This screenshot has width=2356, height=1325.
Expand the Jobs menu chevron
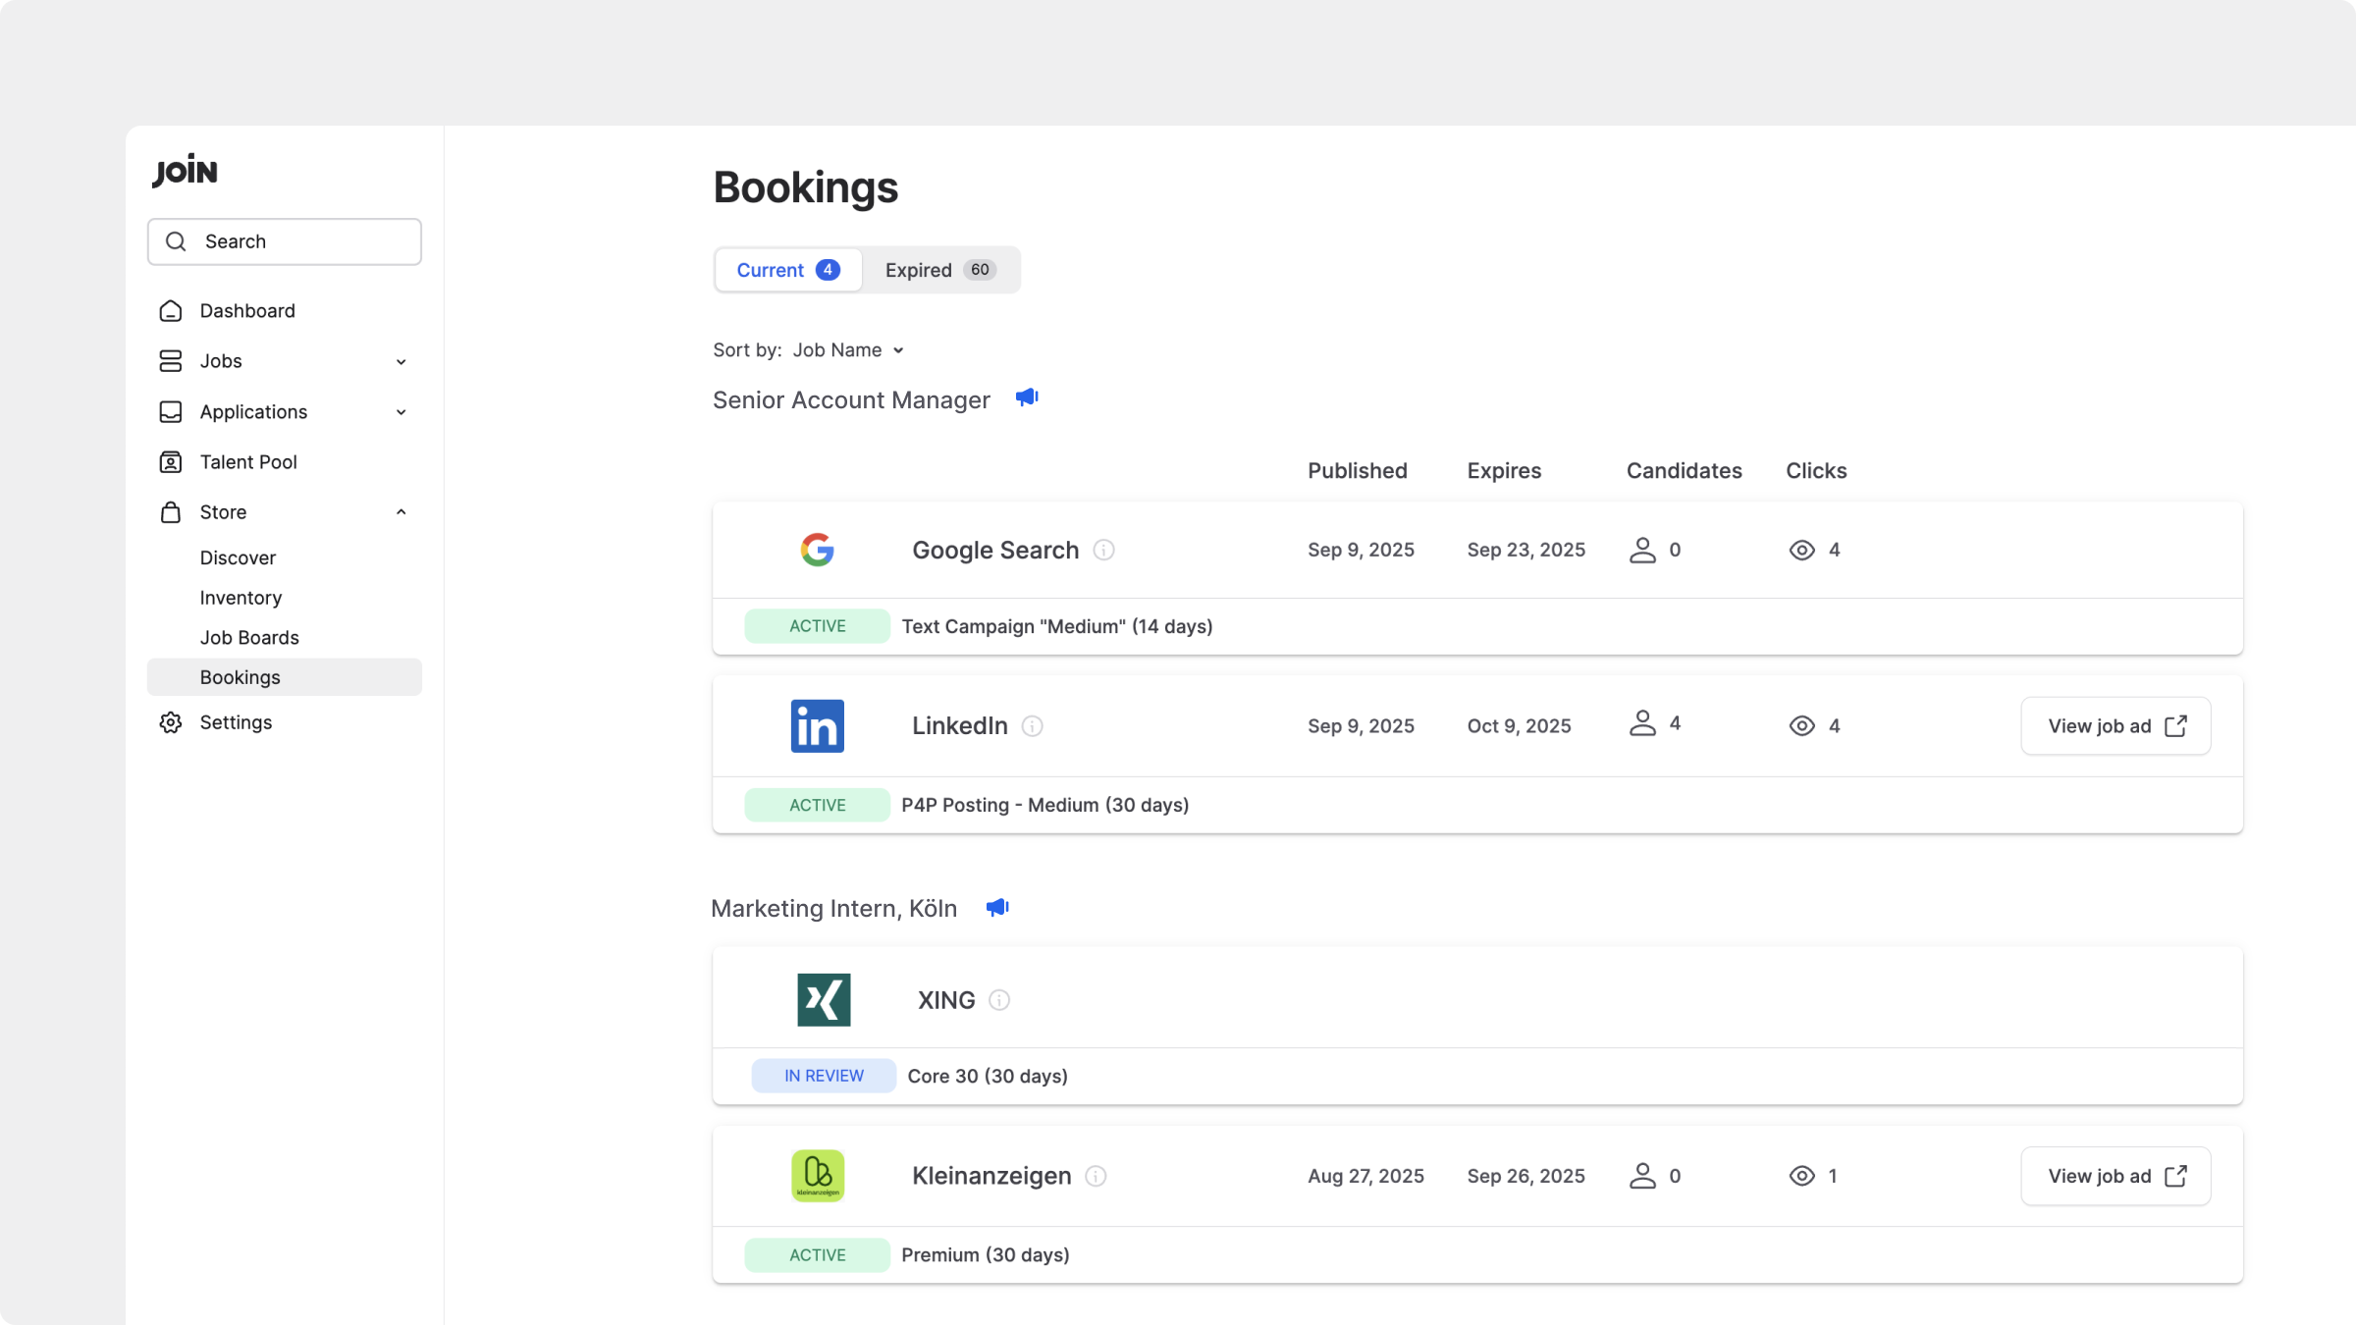pos(401,362)
